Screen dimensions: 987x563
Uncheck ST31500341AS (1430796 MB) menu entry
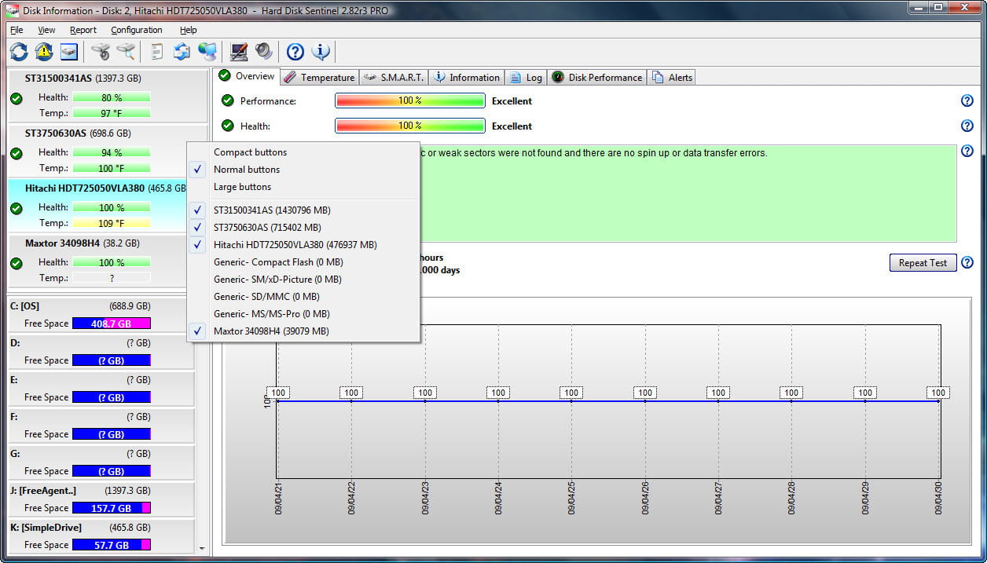pos(303,210)
